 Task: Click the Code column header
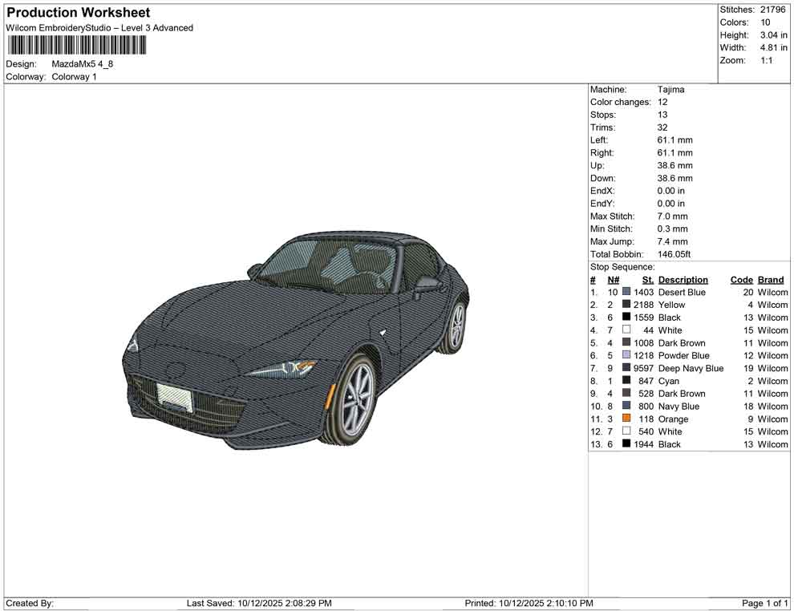pos(741,280)
